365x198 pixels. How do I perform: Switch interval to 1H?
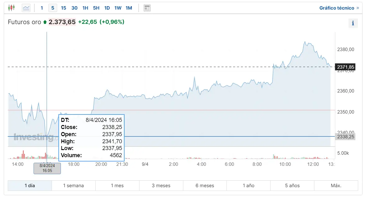pyautogui.click(x=85, y=8)
